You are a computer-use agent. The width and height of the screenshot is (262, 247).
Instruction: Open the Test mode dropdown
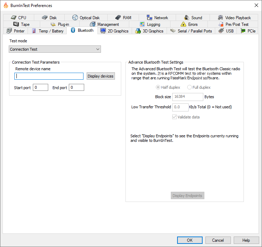(x=55, y=49)
